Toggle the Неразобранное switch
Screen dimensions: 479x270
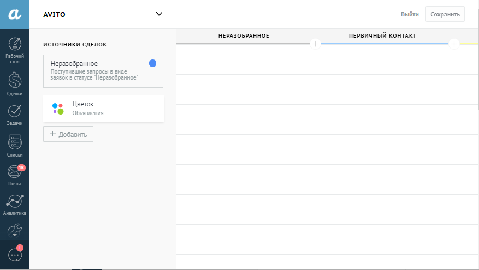pyautogui.click(x=151, y=63)
